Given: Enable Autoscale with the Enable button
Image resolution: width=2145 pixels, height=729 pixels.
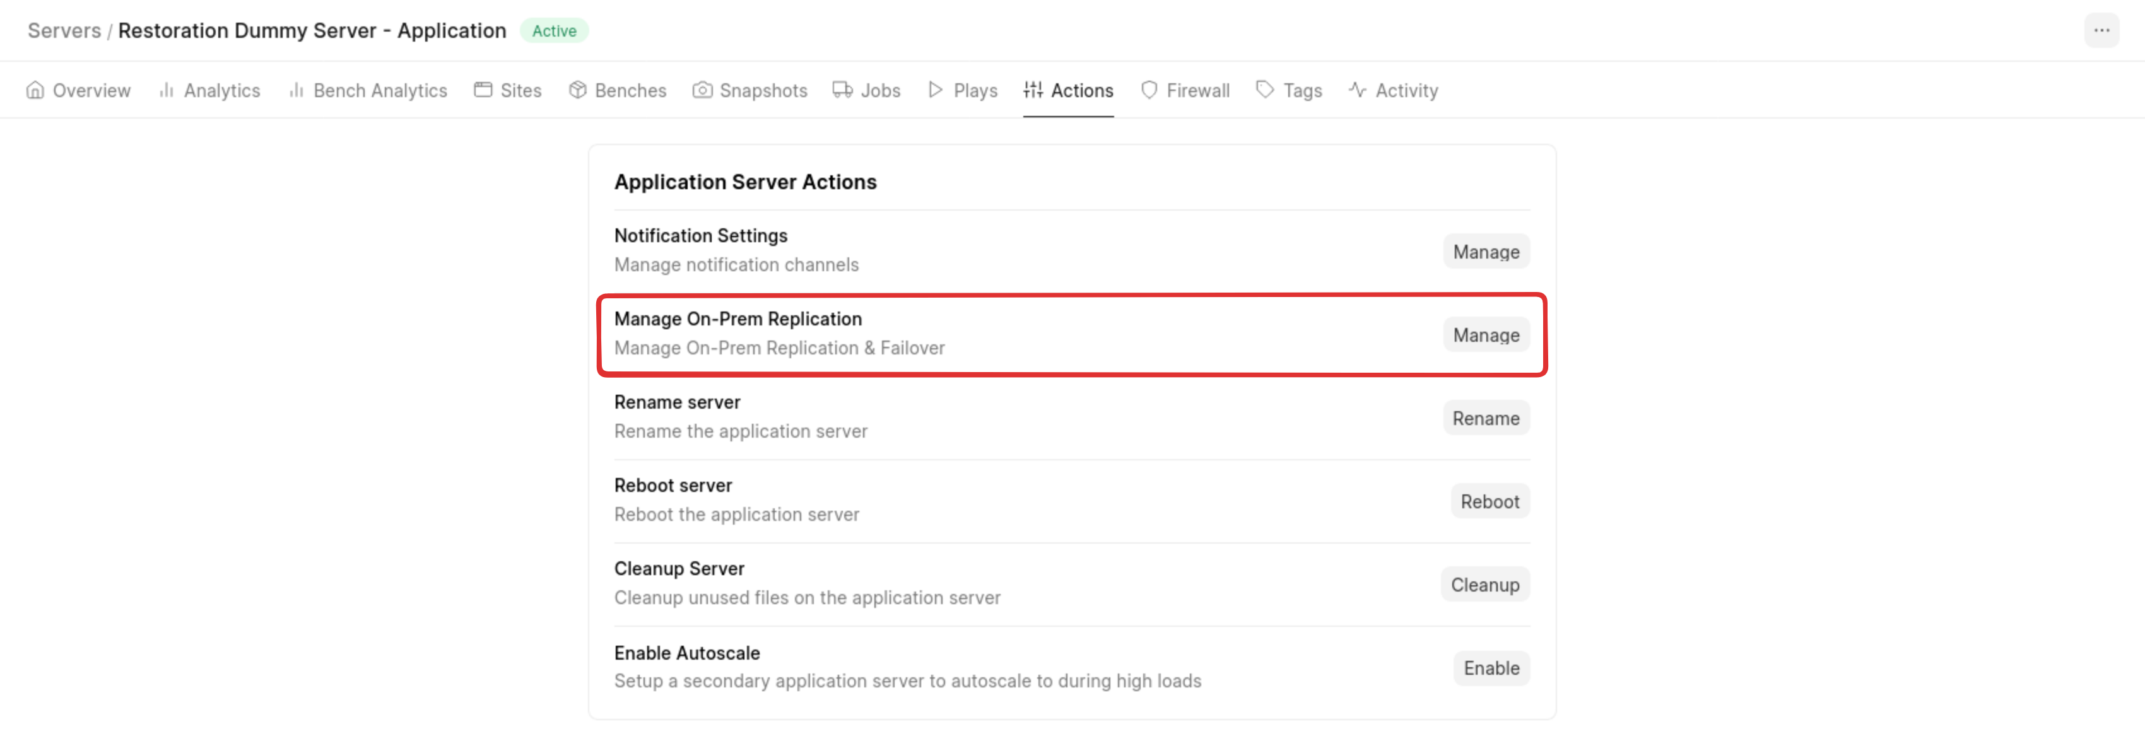Looking at the screenshot, I should click(1491, 667).
